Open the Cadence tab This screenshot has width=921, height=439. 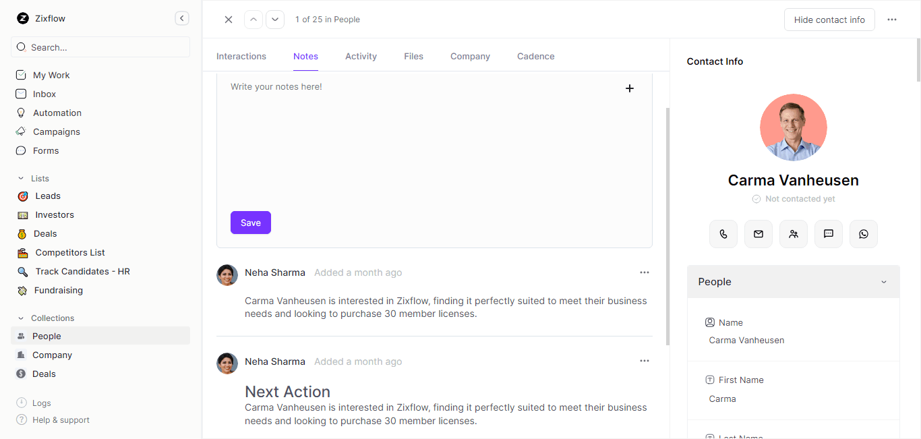(535, 56)
